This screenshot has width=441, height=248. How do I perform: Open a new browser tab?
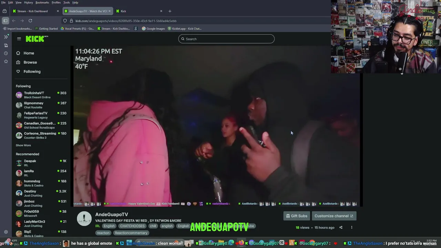pyautogui.click(x=170, y=11)
